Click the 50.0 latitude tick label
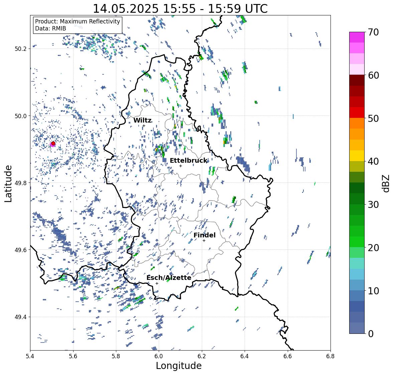Screen dimensions: 394x374 point(20,116)
